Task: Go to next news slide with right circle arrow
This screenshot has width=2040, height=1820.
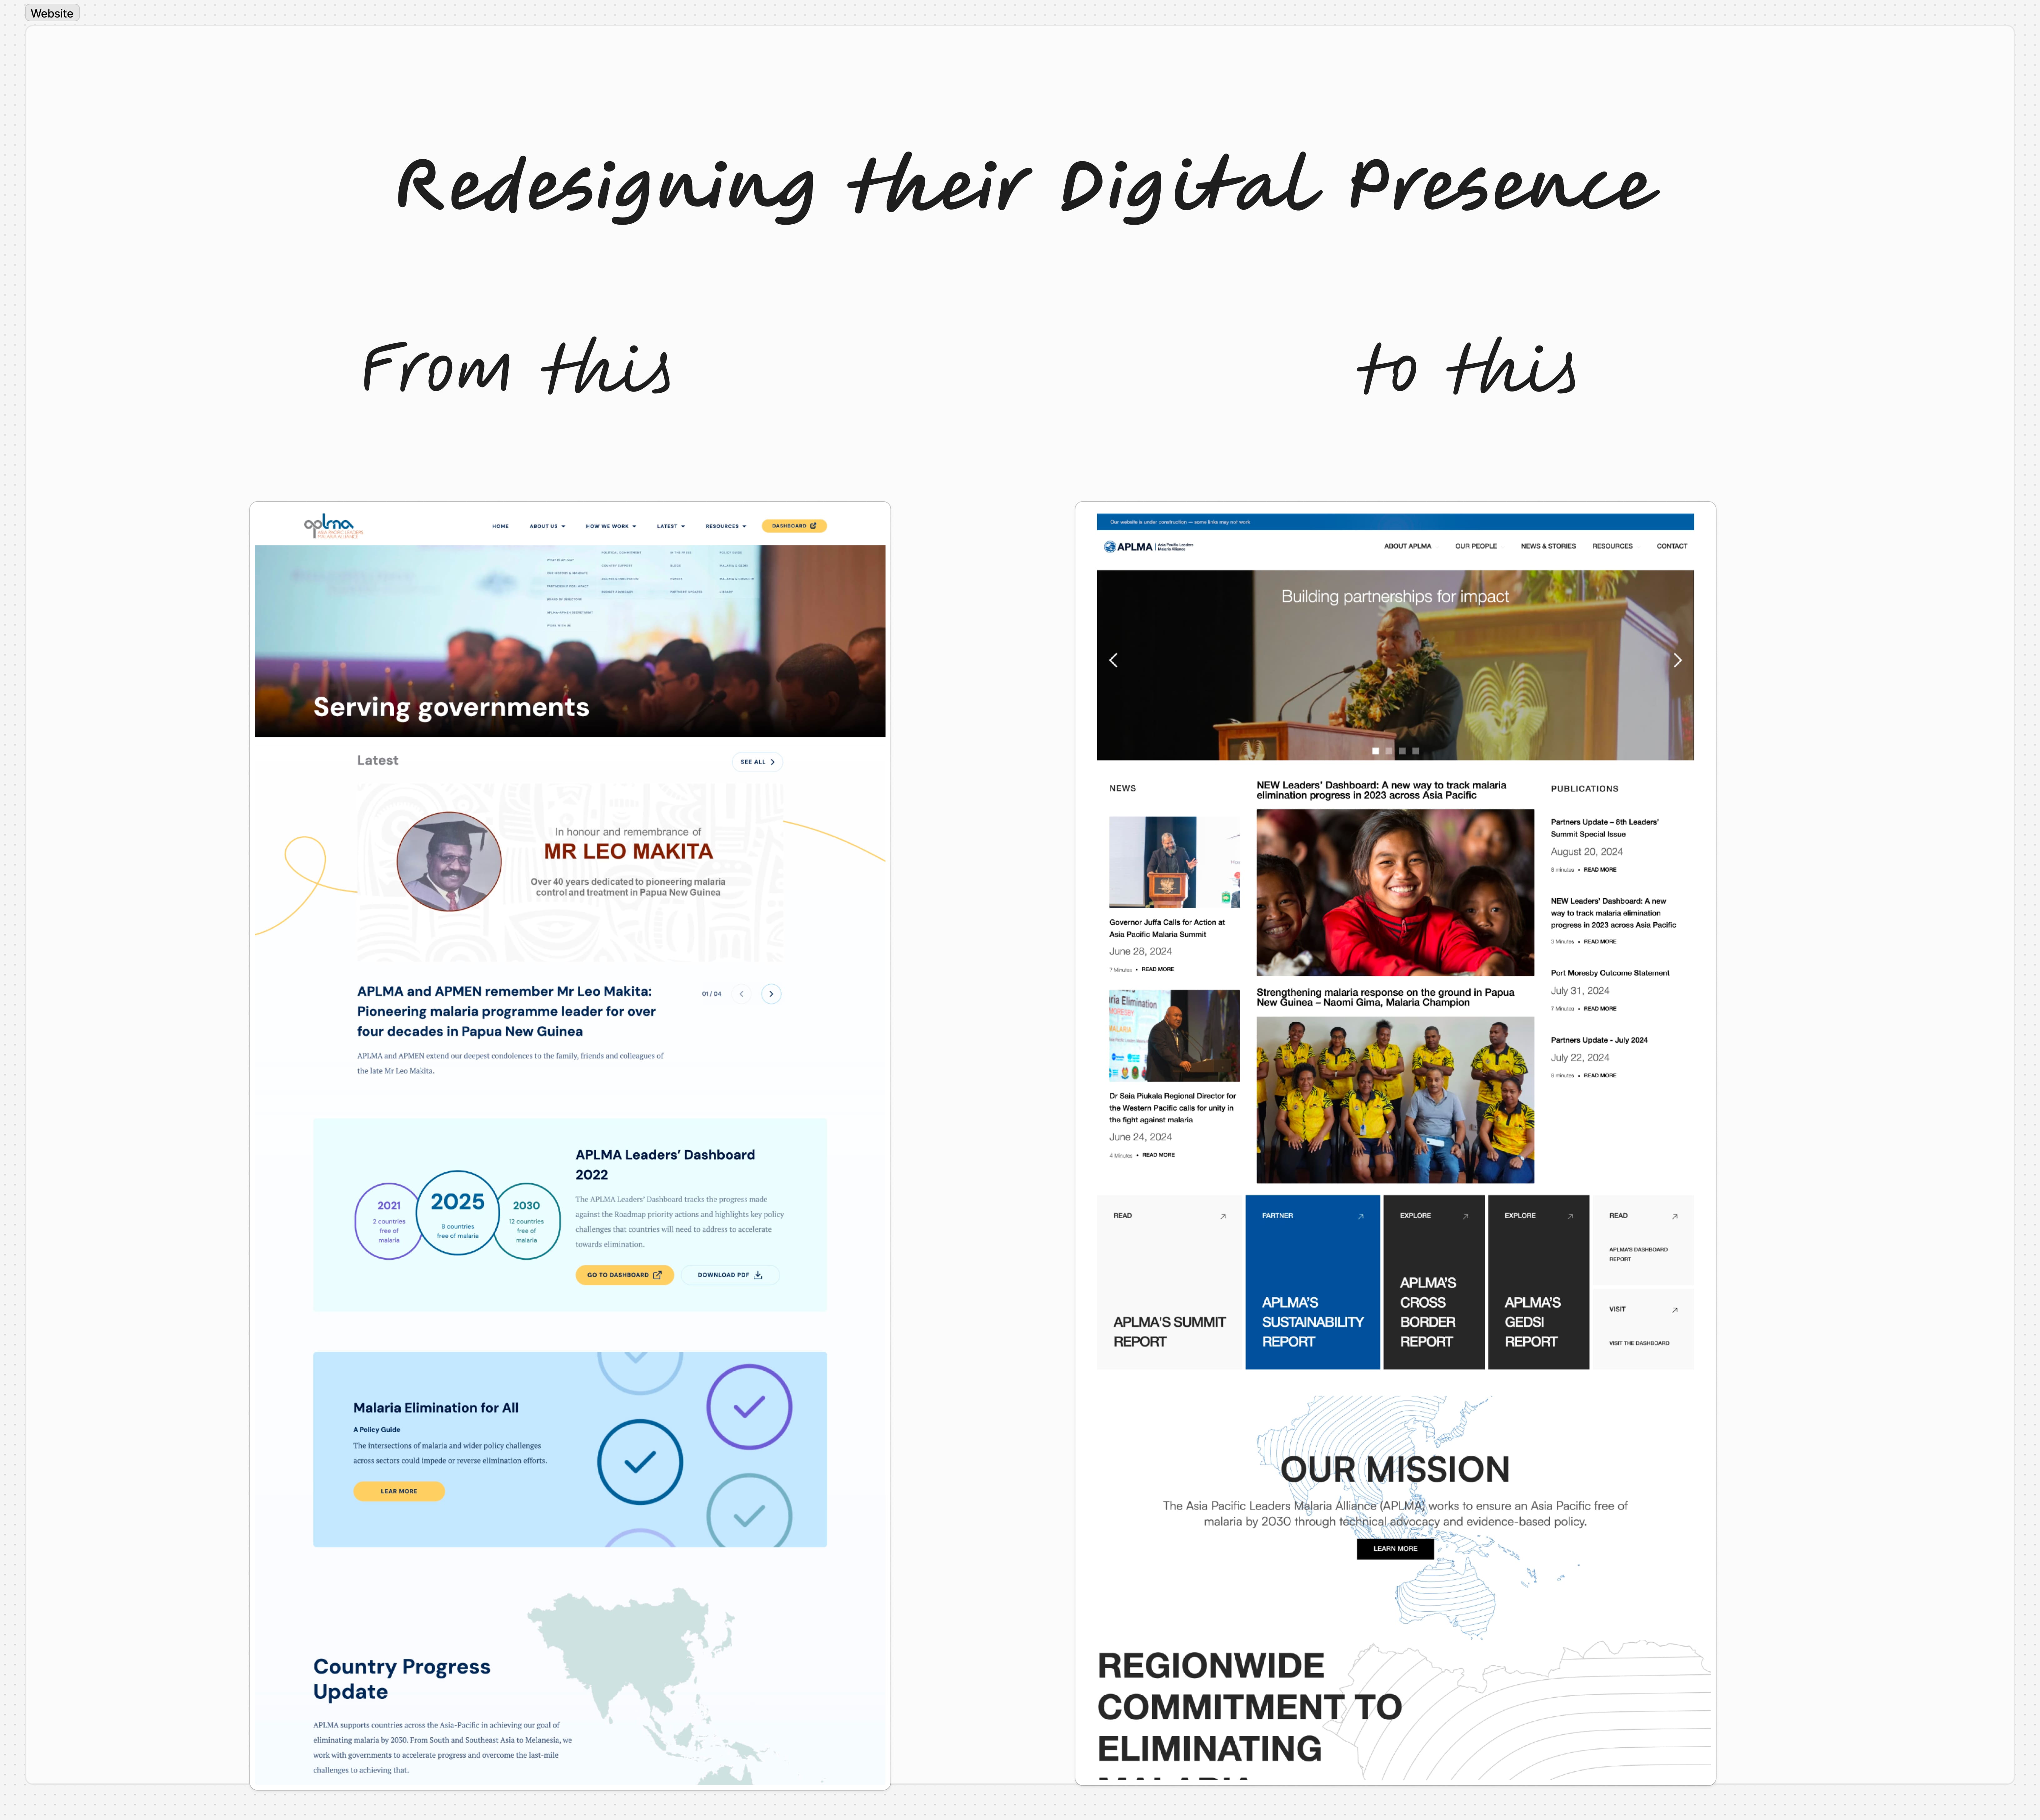Action: pyautogui.click(x=771, y=994)
